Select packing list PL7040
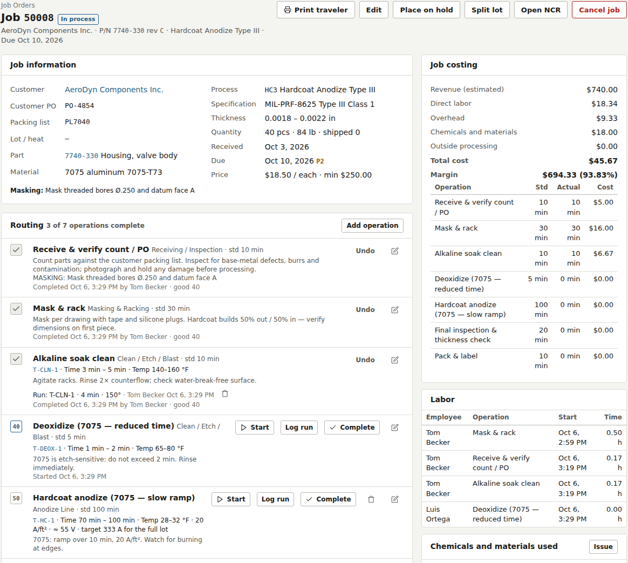The height and width of the screenshot is (563, 628). [x=77, y=122]
